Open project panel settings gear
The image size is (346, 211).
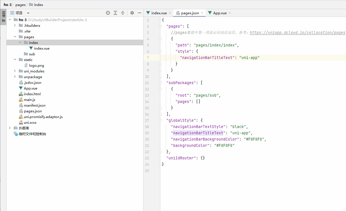(132, 13)
